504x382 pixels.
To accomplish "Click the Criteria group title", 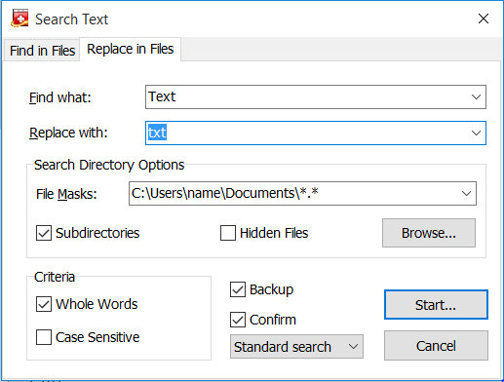I will tap(55, 277).
